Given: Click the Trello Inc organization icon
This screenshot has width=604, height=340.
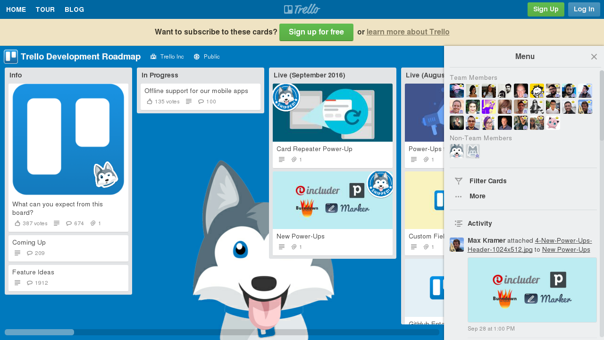Looking at the screenshot, I should coord(153,57).
